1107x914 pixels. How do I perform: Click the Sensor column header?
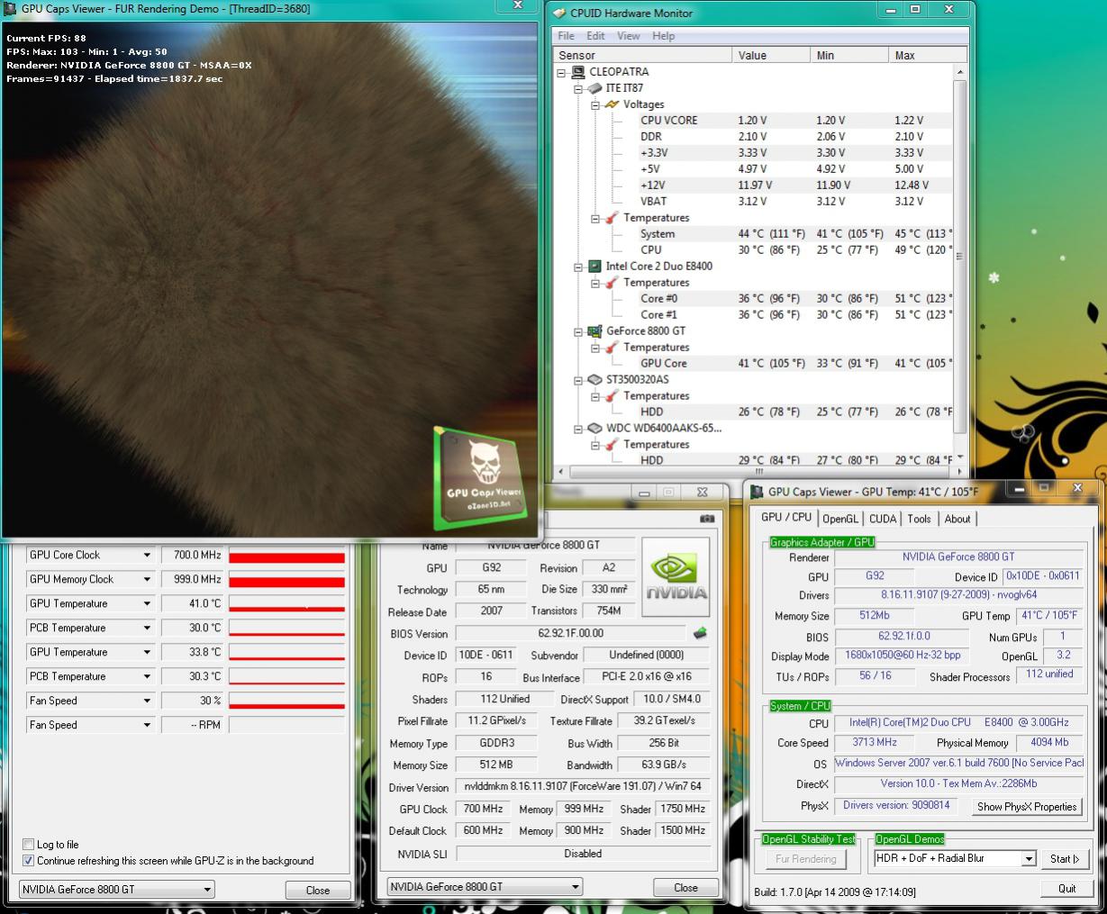643,56
